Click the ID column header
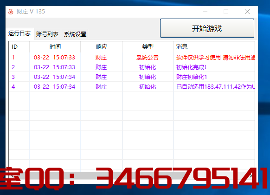 coord(19,47)
